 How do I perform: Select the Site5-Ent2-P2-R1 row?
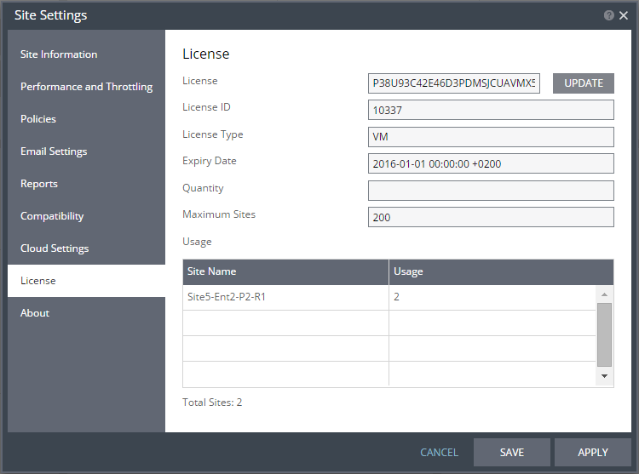389,297
